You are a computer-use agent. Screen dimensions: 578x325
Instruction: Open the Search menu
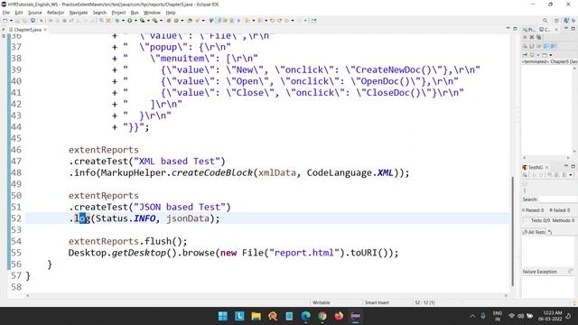(x=99, y=13)
